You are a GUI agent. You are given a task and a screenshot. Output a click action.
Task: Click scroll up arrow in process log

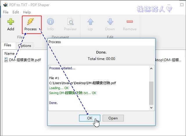pyautogui.click(x=151, y=68)
